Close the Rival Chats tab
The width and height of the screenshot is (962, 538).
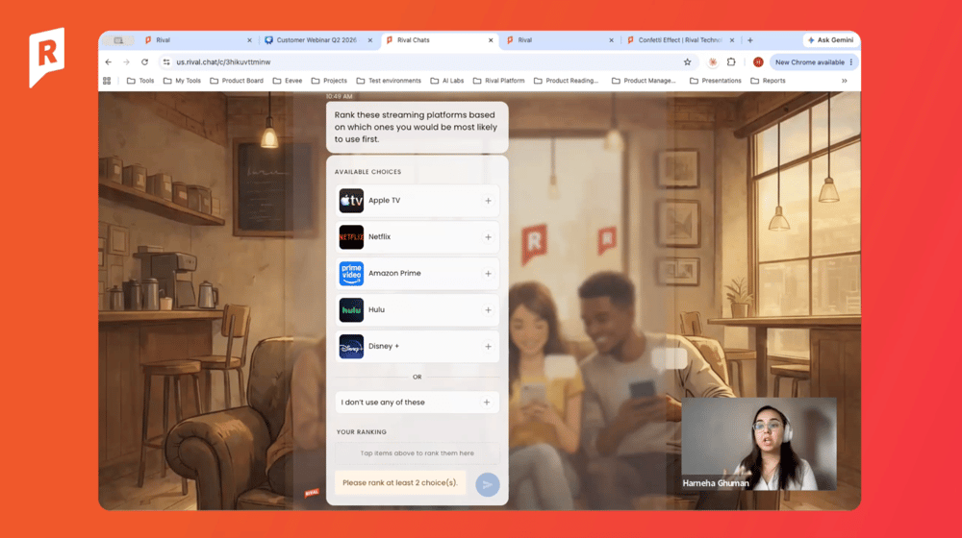(491, 40)
